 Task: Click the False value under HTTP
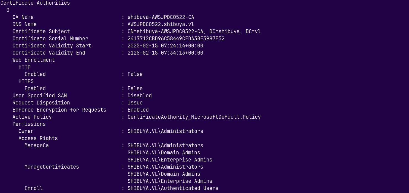tap(135, 74)
